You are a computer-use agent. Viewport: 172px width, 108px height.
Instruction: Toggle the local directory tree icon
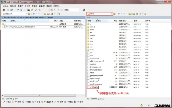[59, 14]
